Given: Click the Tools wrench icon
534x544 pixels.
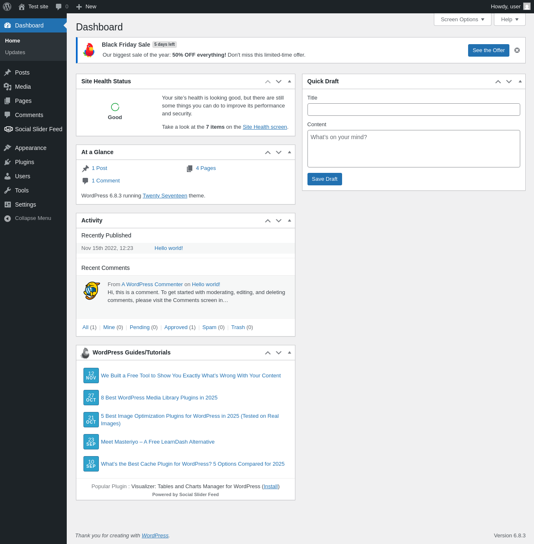Looking at the screenshot, I should 8,190.
